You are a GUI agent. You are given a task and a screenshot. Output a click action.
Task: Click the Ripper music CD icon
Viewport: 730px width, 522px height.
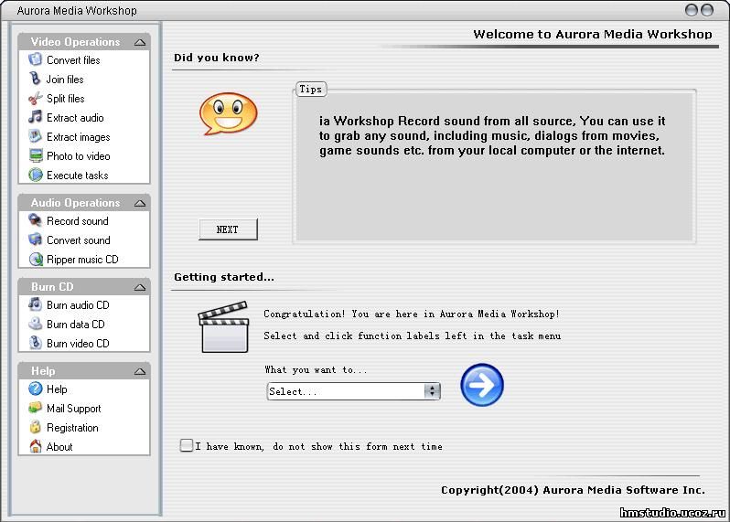click(36, 259)
